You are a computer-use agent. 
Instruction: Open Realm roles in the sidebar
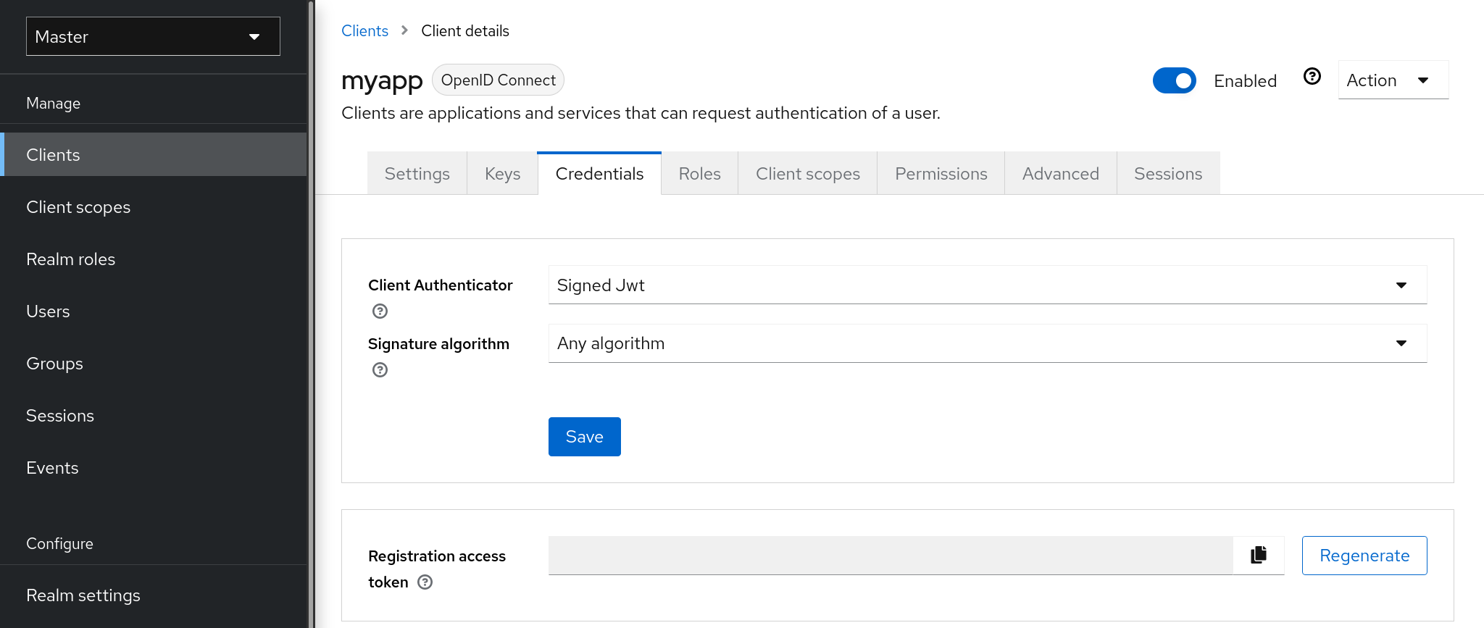tap(71, 259)
